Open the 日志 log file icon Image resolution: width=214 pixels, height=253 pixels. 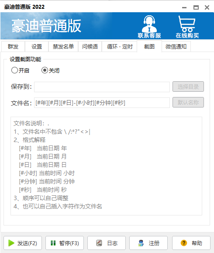pyautogui.click(x=99, y=243)
